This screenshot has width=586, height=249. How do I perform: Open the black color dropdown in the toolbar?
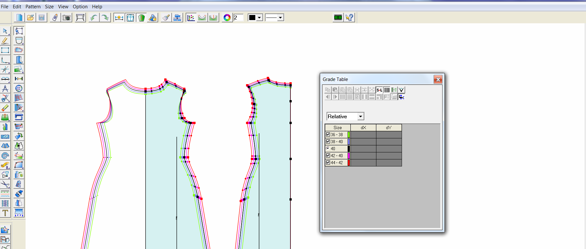pos(259,18)
